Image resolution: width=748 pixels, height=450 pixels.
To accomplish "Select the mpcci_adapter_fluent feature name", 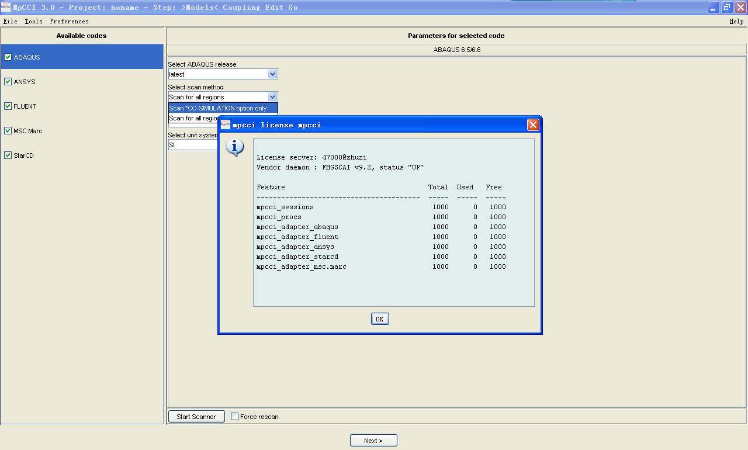I will (297, 237).
